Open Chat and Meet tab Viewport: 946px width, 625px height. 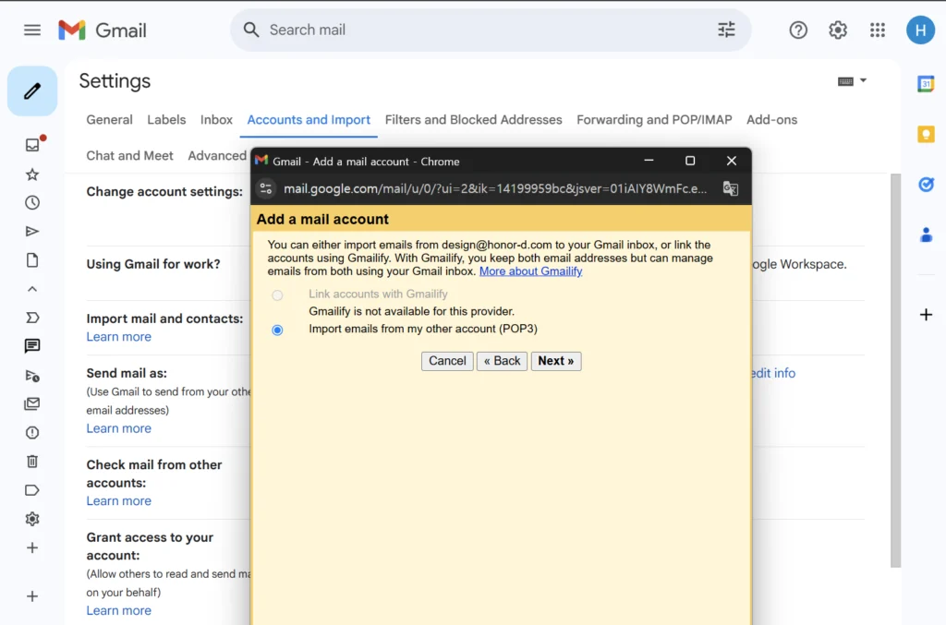(129, 155)
